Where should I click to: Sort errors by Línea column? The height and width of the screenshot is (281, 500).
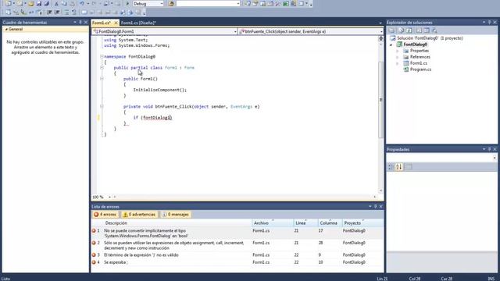pos(305,223)
